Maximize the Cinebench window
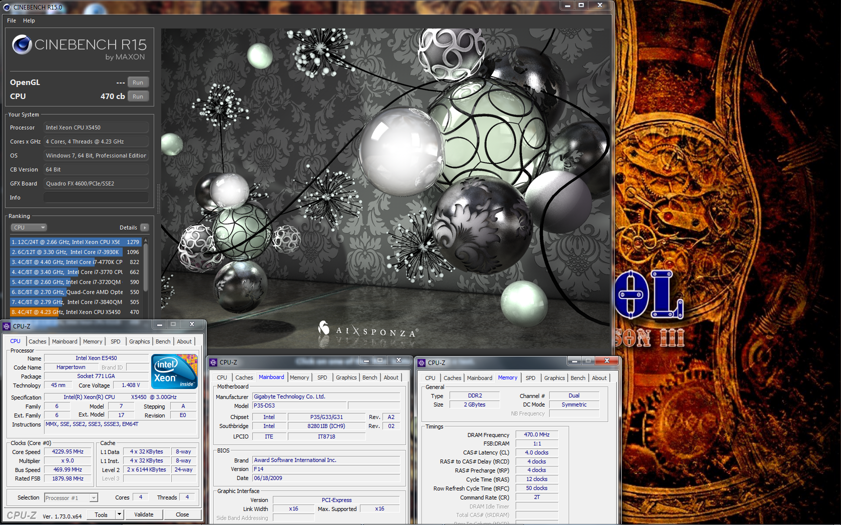 point(581,5)
